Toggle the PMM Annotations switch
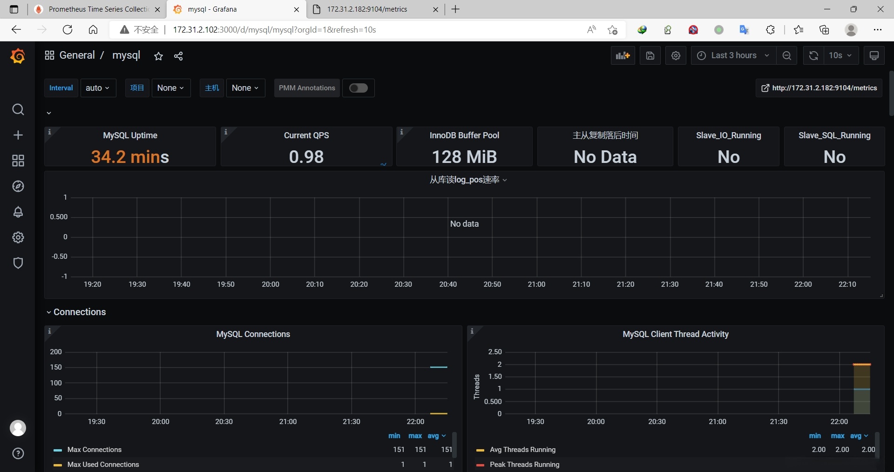This screenshot has height=472, width=894. (358, 88)
